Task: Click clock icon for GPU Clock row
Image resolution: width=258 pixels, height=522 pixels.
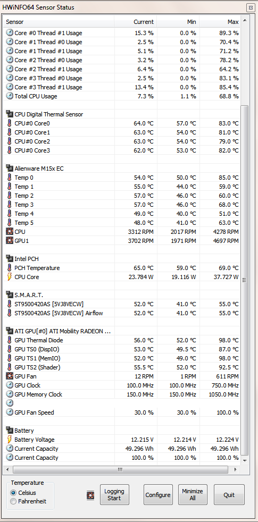Action: 10,385
